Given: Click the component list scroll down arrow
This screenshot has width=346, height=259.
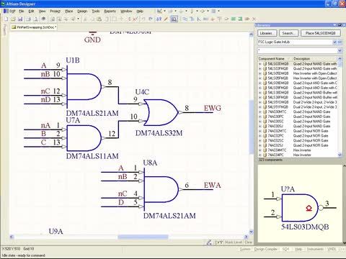Looking at the screenshot, I should coord(340,155).
